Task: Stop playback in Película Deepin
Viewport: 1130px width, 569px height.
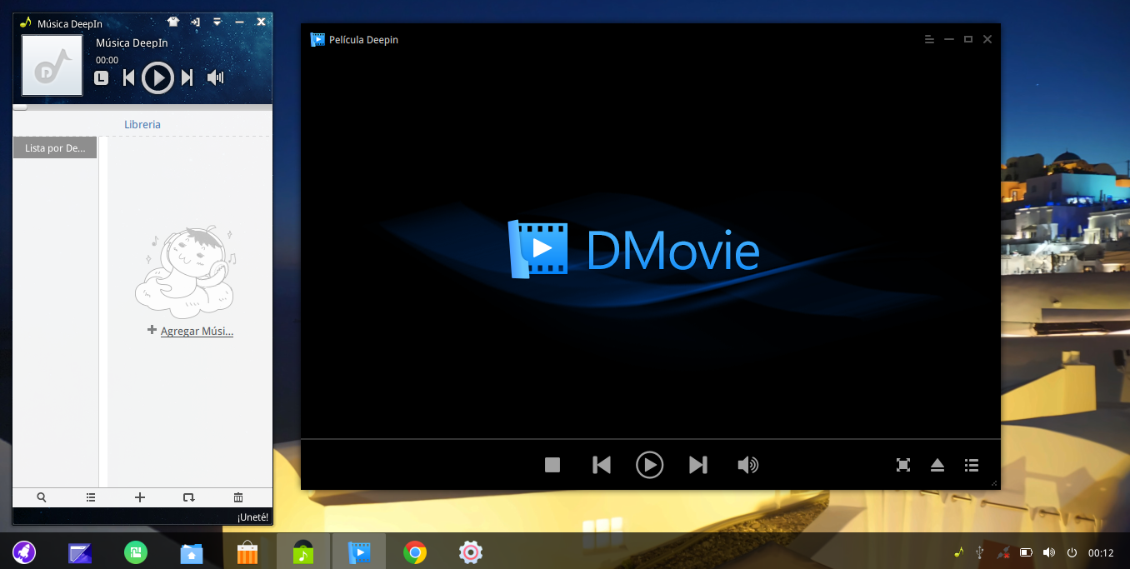Action: coord(552,465)
